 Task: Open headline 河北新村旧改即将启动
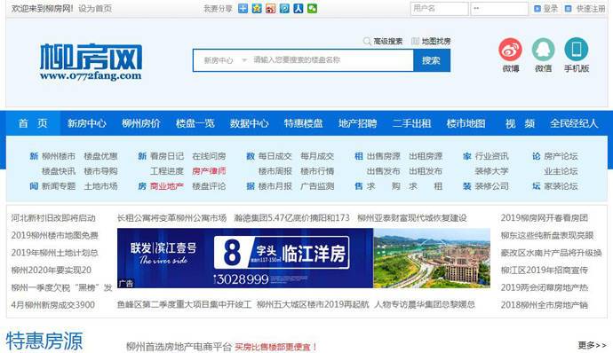[x=53, y=218]
